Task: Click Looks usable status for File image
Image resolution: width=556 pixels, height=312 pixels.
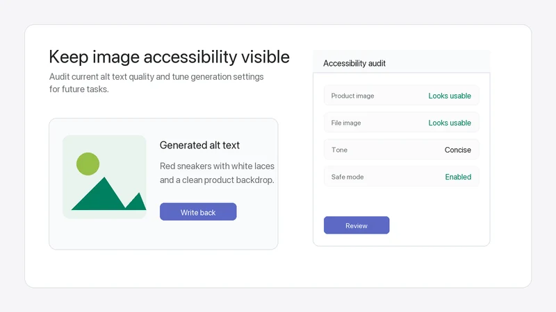Action: 450,123
